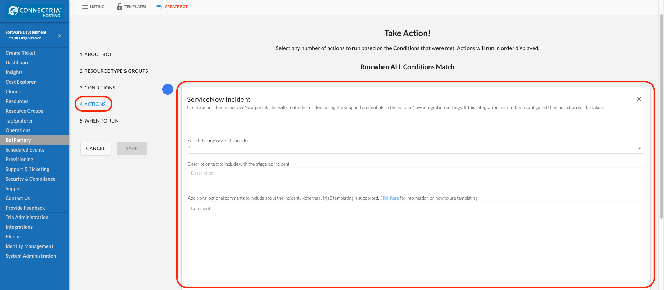Open Resources in the sidebar
The image size is (664, 290).
(17, 101)
